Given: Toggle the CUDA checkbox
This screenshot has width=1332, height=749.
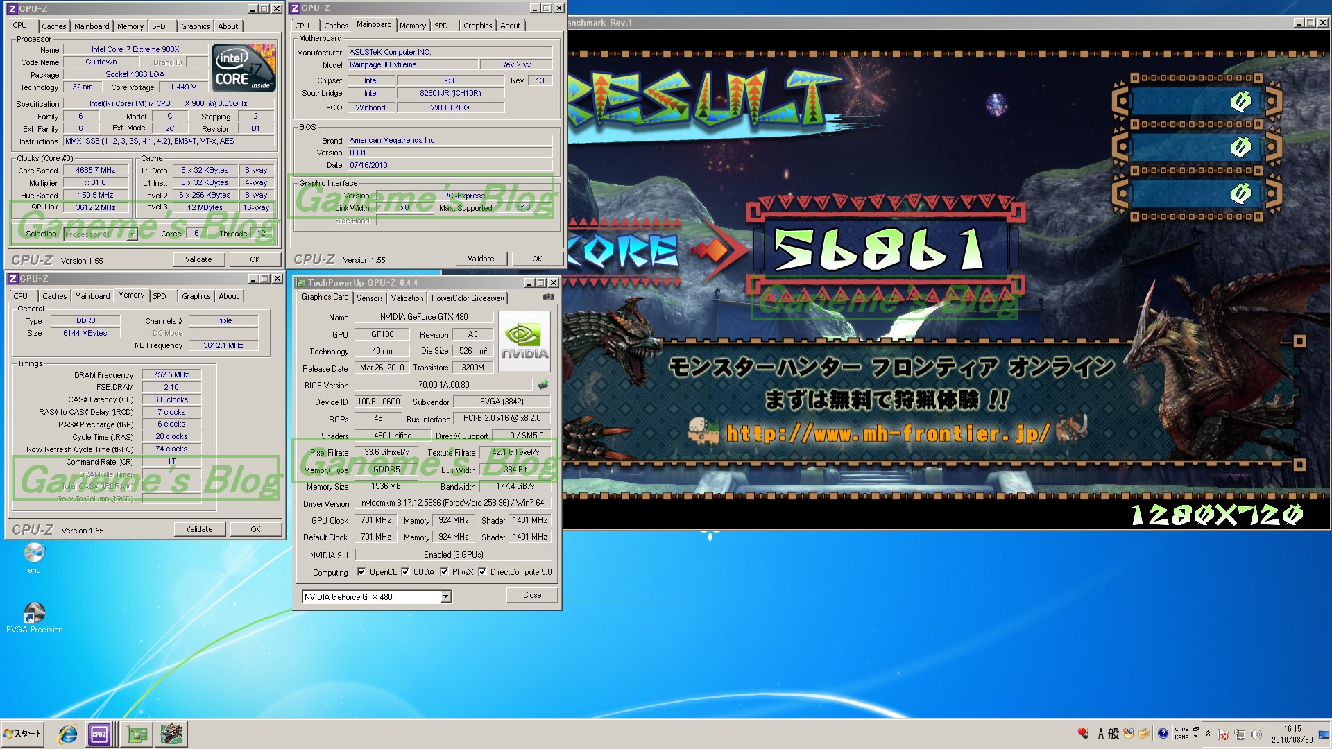Looking at the screenshot, I should pos(405,572).
